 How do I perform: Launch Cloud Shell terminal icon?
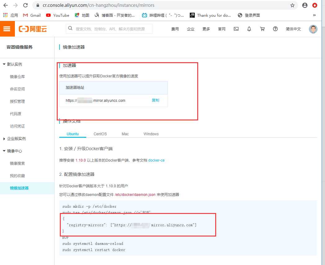pyautogui.click(x=236, y=29)
